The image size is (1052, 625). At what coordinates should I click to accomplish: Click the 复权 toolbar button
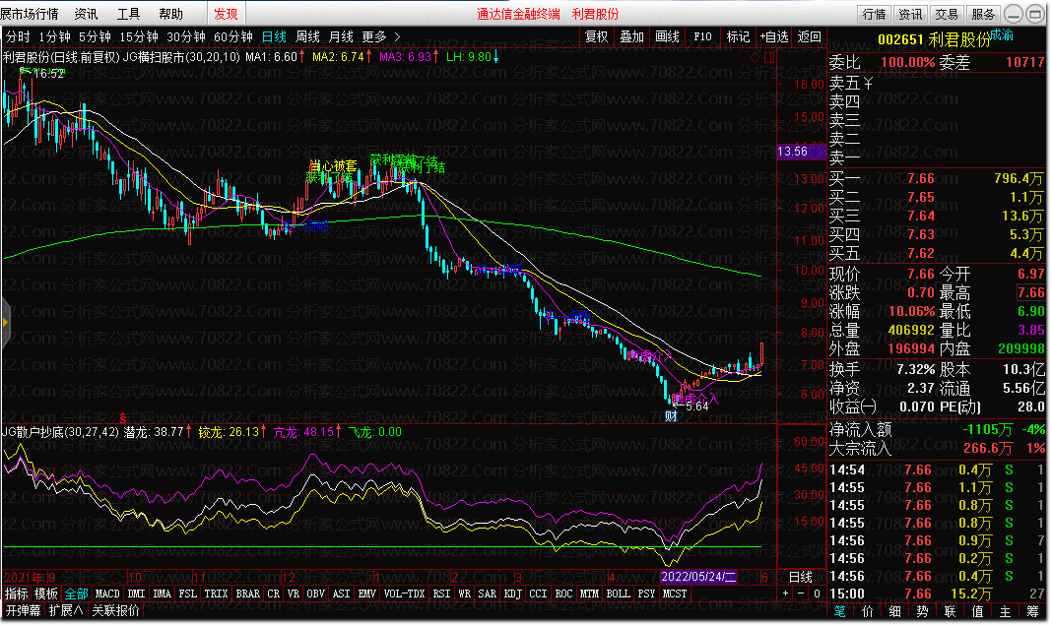click(x=597, y=36)
